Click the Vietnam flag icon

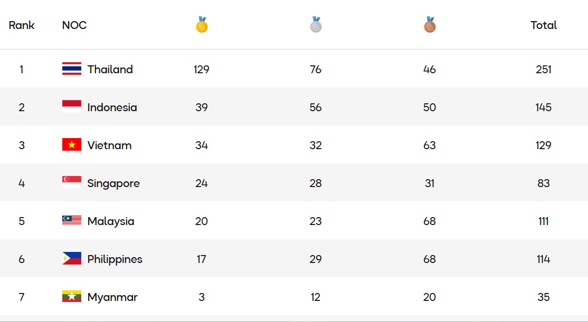72,145
